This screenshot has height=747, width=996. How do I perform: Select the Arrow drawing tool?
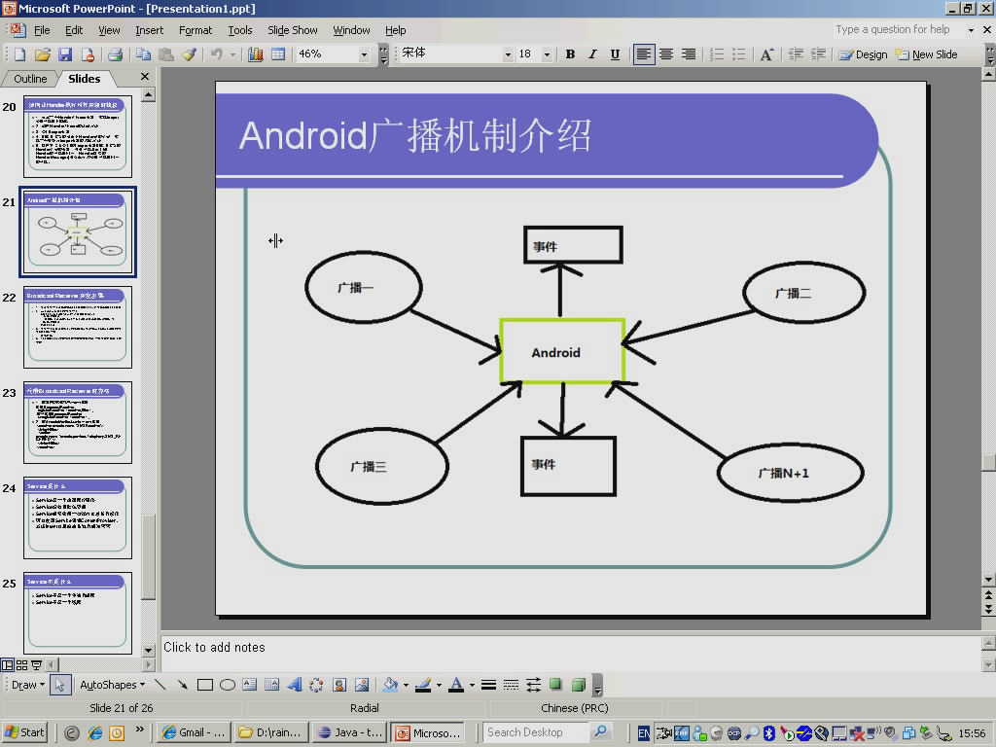[x=182, y=685]
